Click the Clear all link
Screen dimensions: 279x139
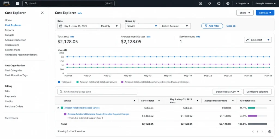click(x=231, y=26)
